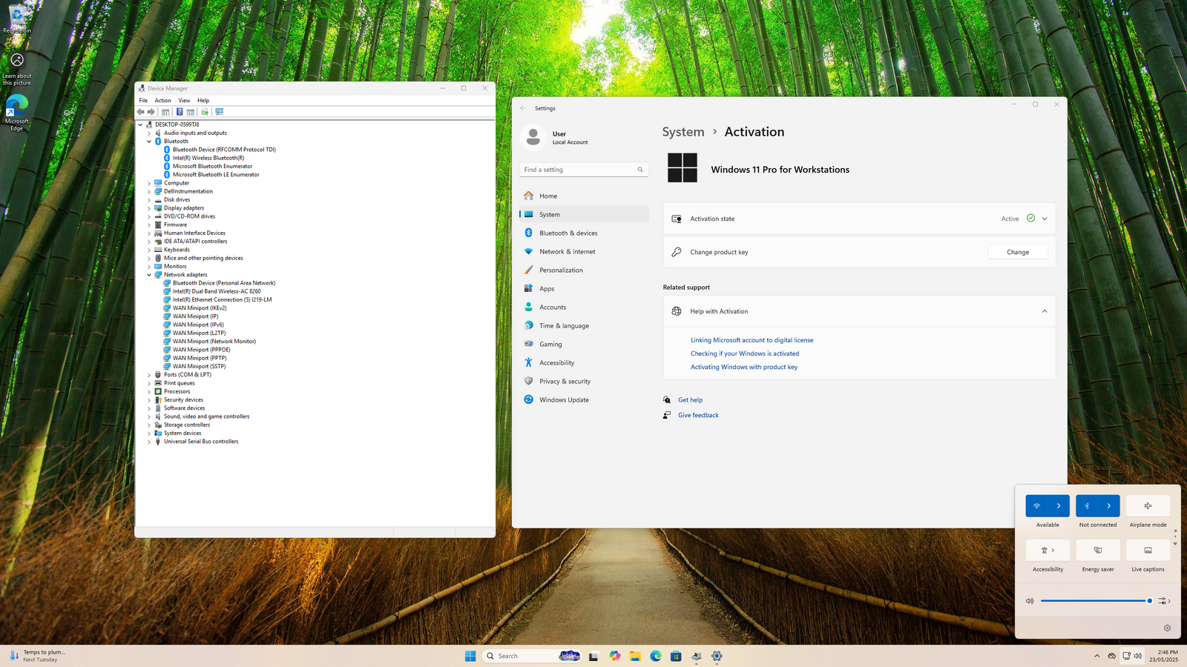Open Activating Windows with product key link
The image size is (1187, 667).
[x=744, y=367]
